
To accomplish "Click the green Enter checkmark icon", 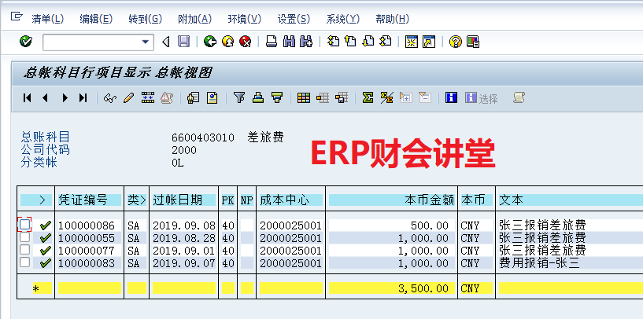I will coord(26,42).
